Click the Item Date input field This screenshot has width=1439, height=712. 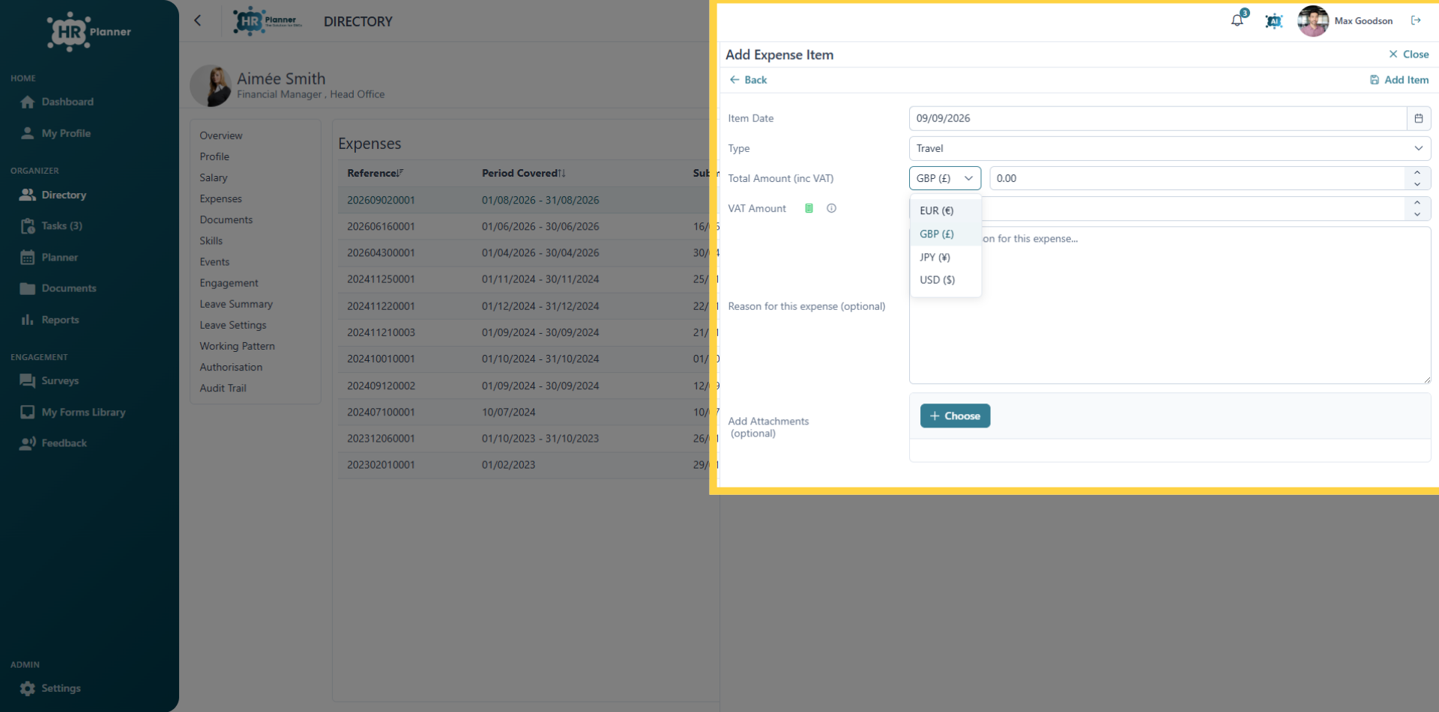(x=1157, y=118)
